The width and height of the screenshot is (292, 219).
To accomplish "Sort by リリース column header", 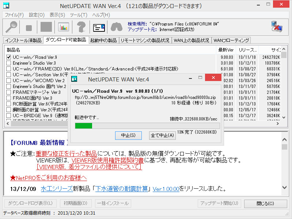I will coord(247,50).
